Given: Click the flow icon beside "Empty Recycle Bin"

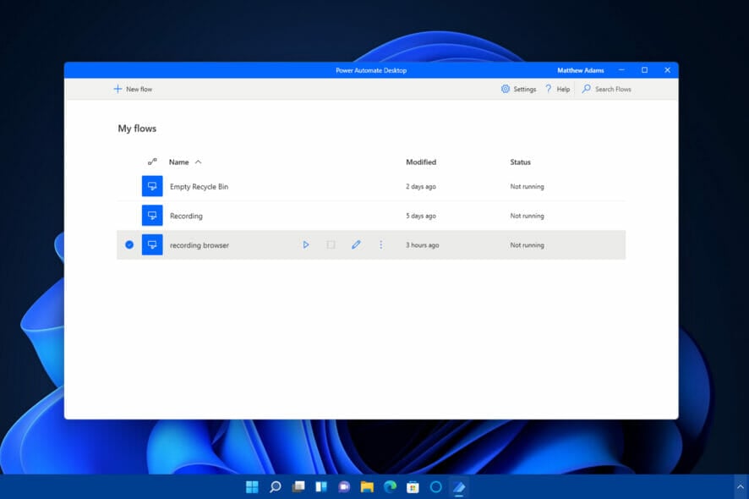Looking at the screenshot, I should (x=152, y=185).
